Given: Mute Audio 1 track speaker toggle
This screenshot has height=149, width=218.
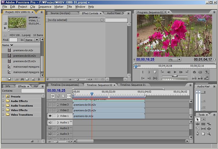Looking at the screenshot, I should 50,122.
